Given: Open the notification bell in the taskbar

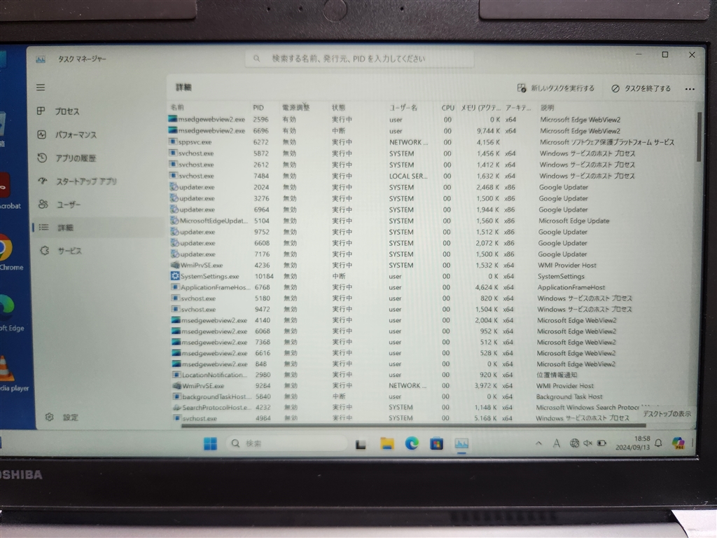Looking at the screenshot, I should (658, 443).
